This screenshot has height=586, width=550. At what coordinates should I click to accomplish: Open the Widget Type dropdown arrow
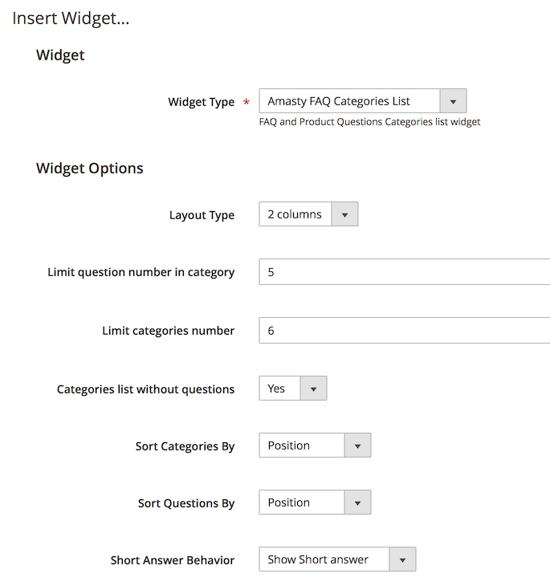pyautogui.click(x=453, y=101)
